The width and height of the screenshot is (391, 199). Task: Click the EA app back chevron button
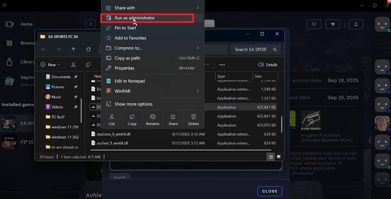coord(91,24)
